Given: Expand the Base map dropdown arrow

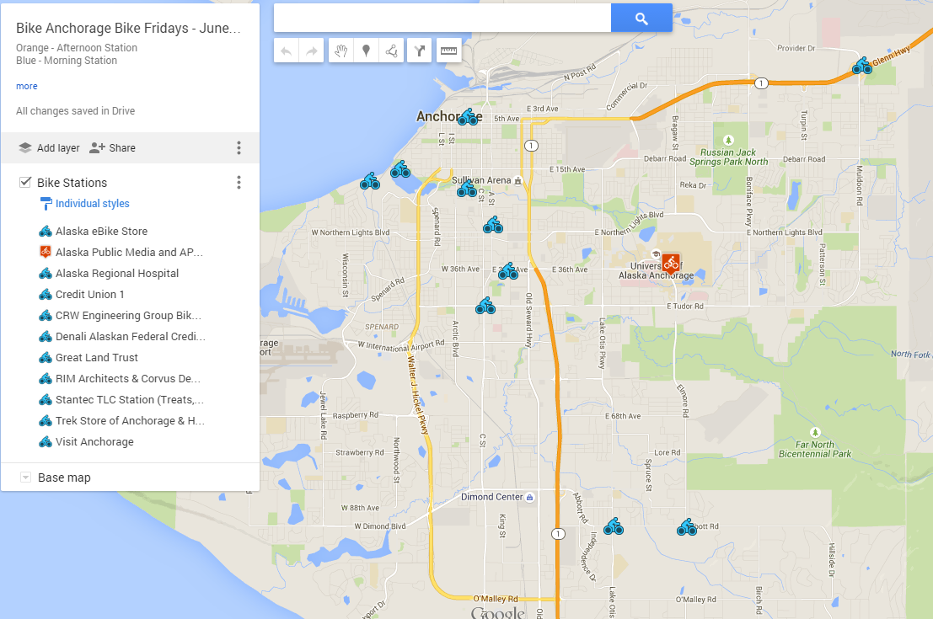Looking at the screenshot, I should point(25,478).
